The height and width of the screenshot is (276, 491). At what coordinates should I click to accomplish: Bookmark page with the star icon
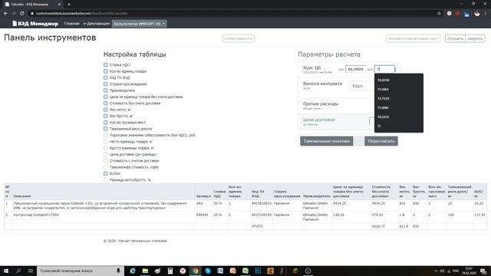(x=439, y=14)
